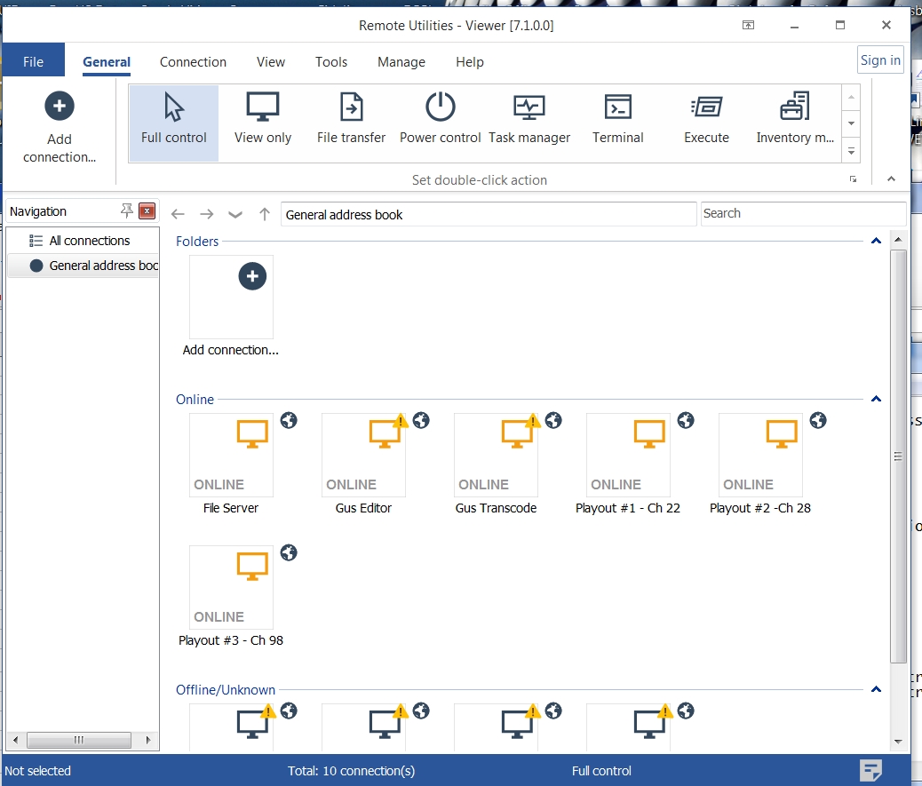
Task: Close the Navigation panel
Action: tap(147, 211)
